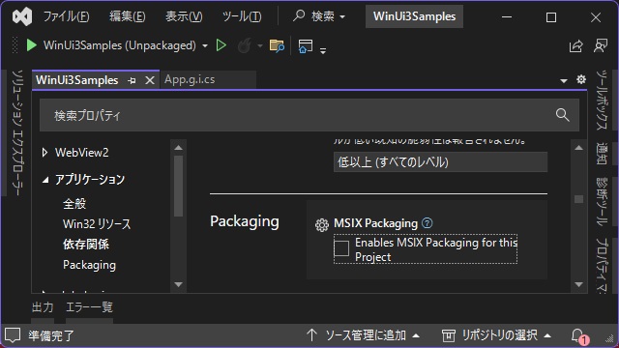Pin the WinUi3Samples tab
This screenshot has width=619, height=348.
tap(132, 80)
